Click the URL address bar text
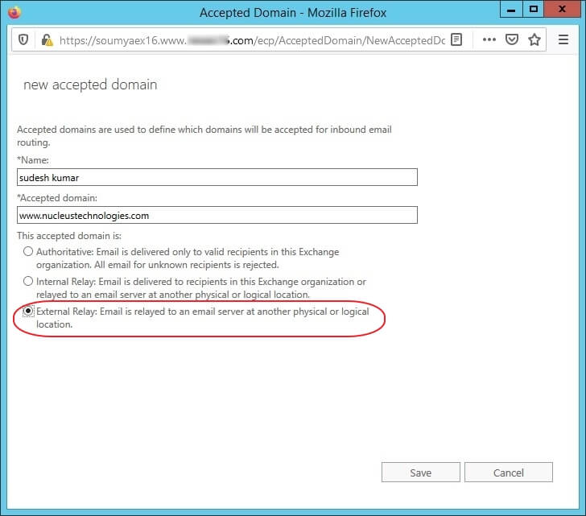The width and height of the screenshot is (586, 516). [252, 40]
